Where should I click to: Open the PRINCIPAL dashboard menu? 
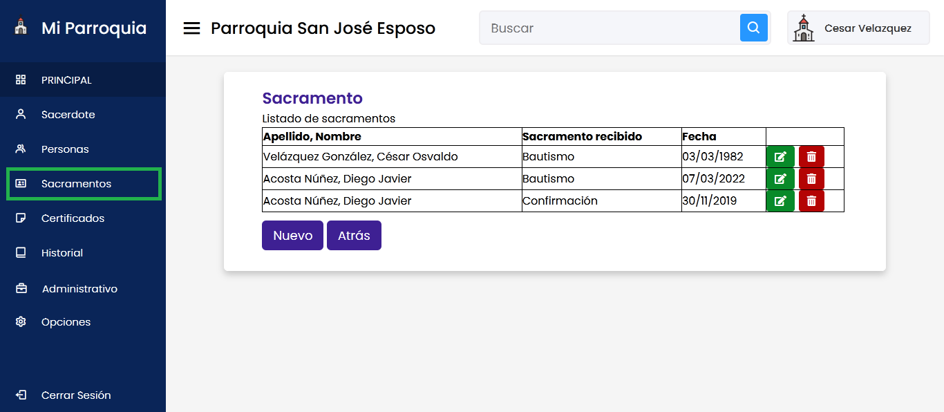coord(66,80)
